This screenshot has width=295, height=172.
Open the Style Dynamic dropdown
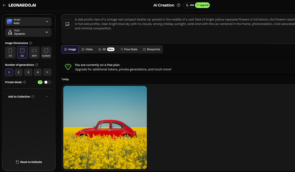28,32
